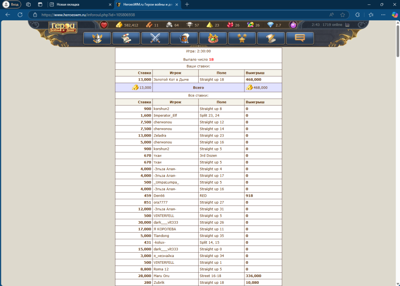Screen dimensions: 400x286
Task: Refresh the current page
Action: pos(20,15)
